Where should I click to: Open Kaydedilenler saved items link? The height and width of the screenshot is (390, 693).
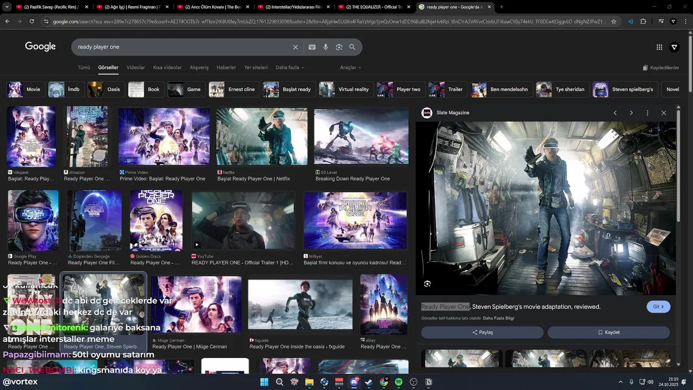pyautogui.click(x=661, y=68)
